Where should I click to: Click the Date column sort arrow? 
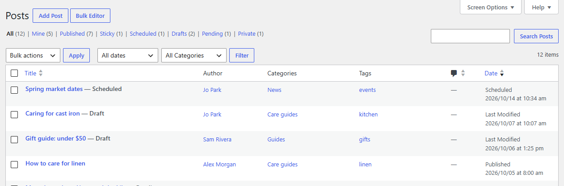click(501, 73)
